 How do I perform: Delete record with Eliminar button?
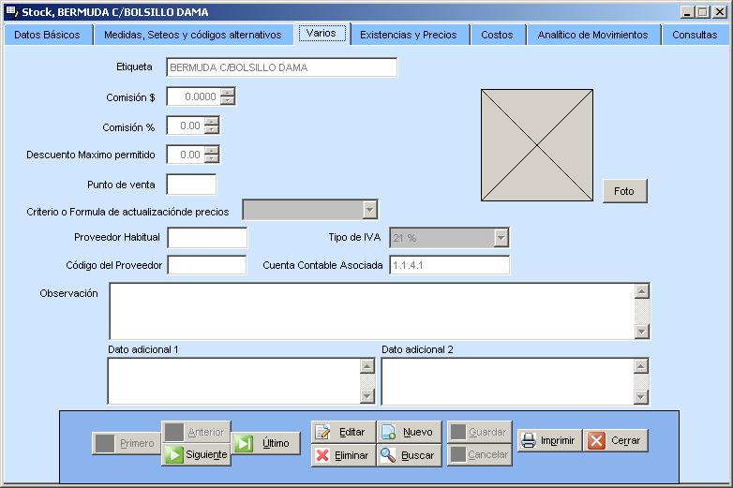[x=343, y=455]
